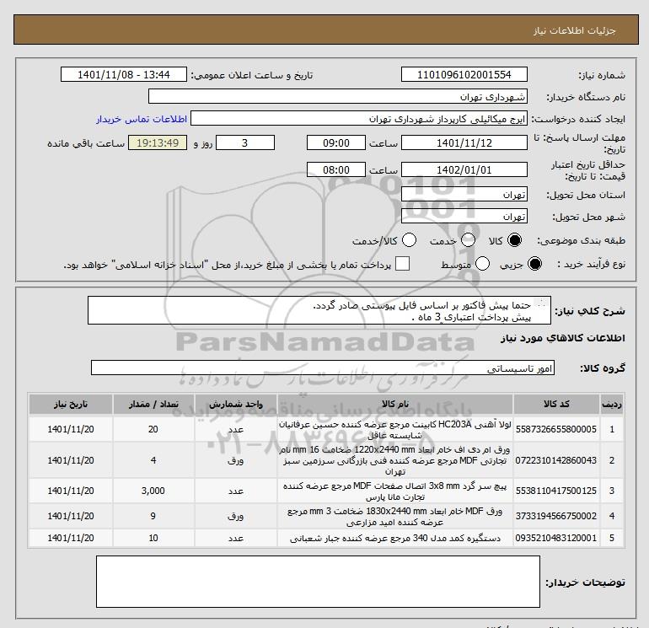The width and height of the screenshot is (649, 628).
Task: Click the واحد شمارش column header
Action: [x=235, y=404]
